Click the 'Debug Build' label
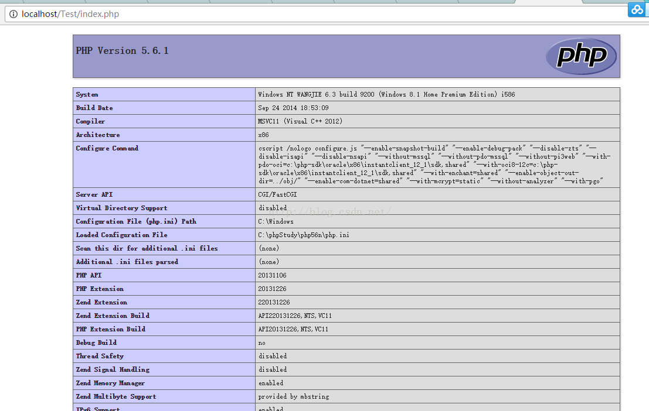Viewport: 649px width, 411px height. 96,342
